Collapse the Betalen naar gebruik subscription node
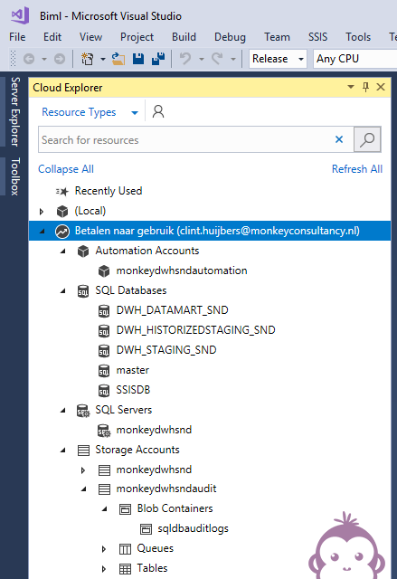The image size is (397, 579). point(42,232)
